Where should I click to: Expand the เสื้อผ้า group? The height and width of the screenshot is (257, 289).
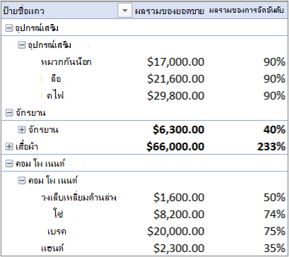pos(9,147)
